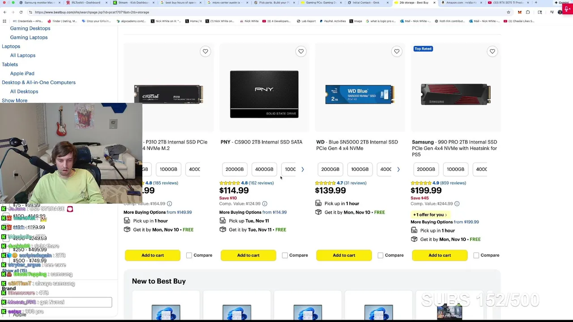The width and height of the screenshot is (573, 322).
Task: Reload the Best Buy page
Action: coord(21,12)
